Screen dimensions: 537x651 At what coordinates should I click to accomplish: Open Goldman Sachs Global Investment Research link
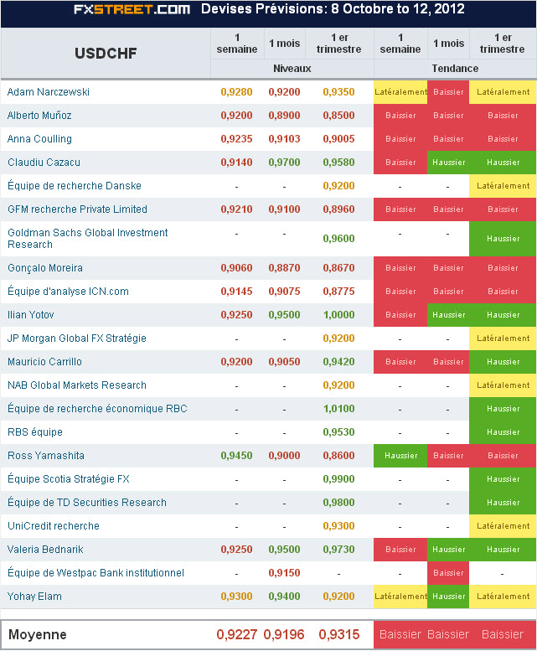88,238
